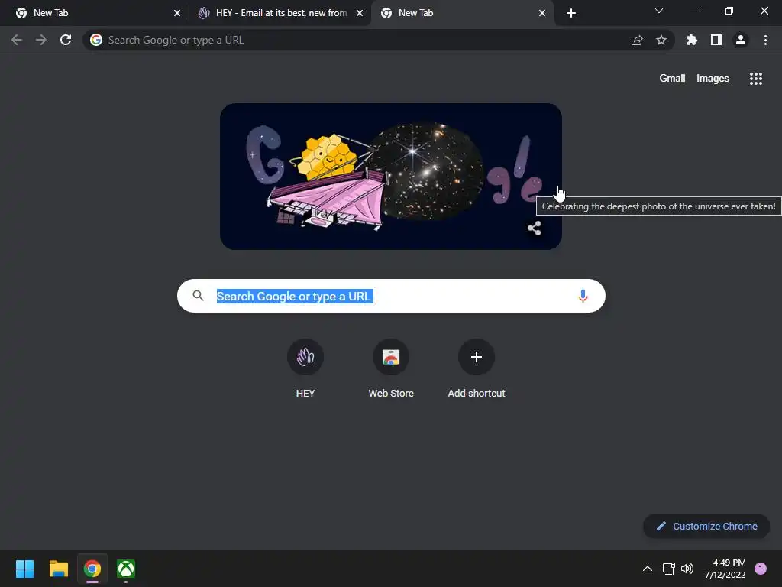The height and width of the screenshot is (587, 782).
Task: Open the Windows Start menu
Action: click(x=24, y=569)
